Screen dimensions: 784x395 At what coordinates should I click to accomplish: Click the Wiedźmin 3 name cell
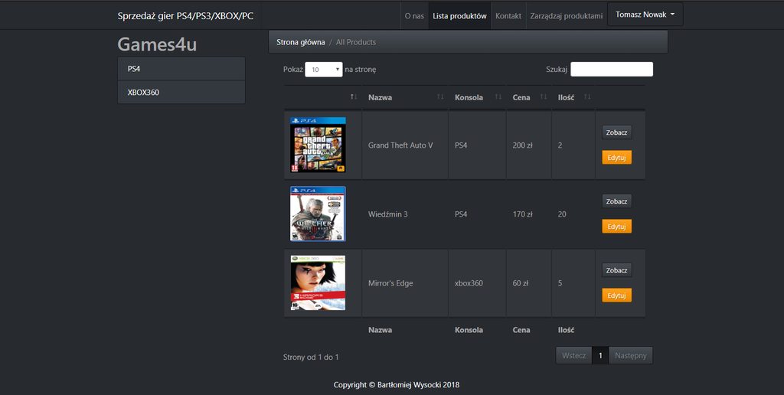[x=405, y=214]
